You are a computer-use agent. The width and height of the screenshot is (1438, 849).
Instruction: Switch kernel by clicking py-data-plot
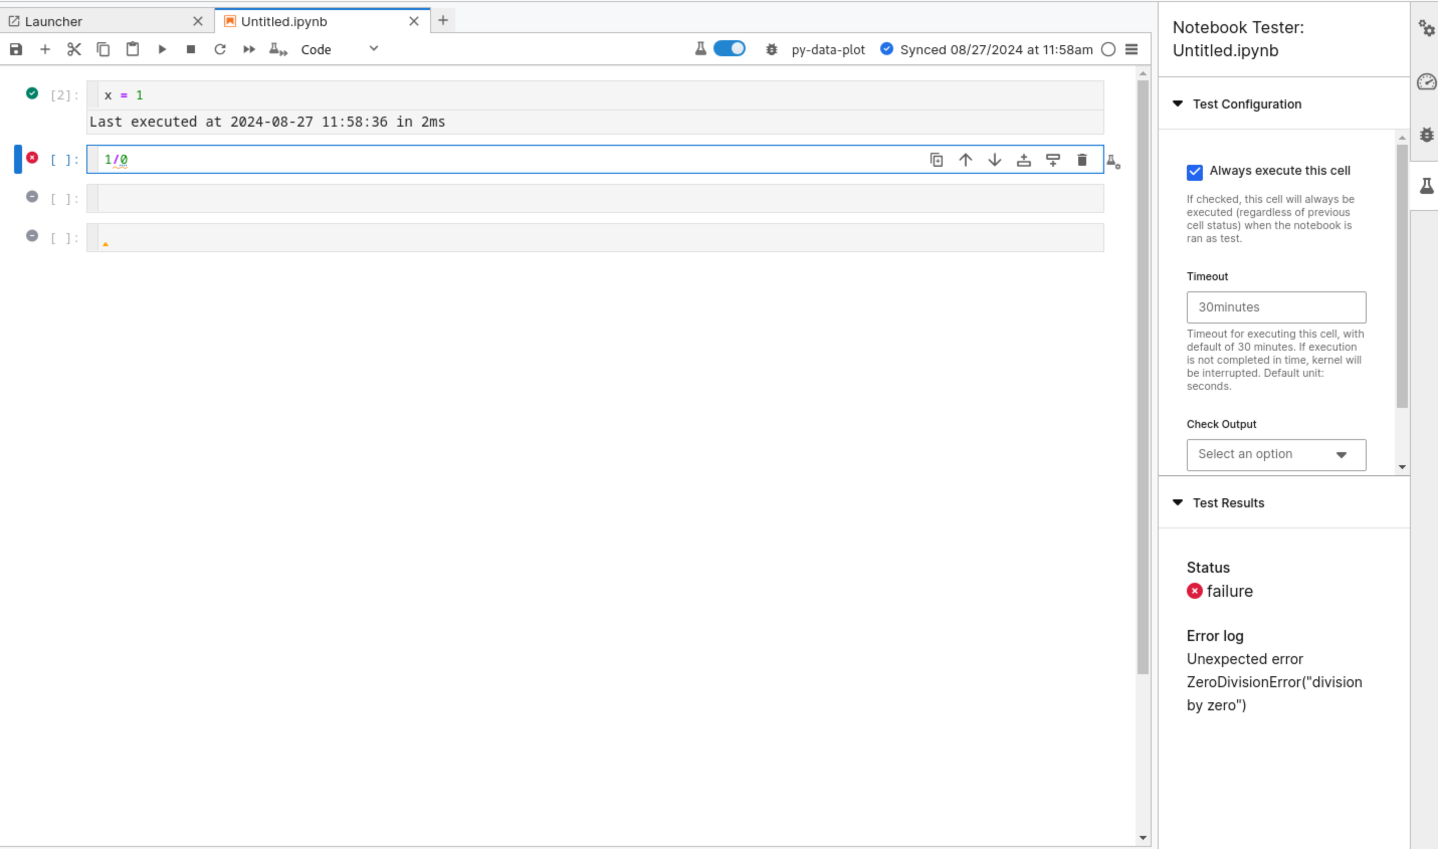[828, 50]
